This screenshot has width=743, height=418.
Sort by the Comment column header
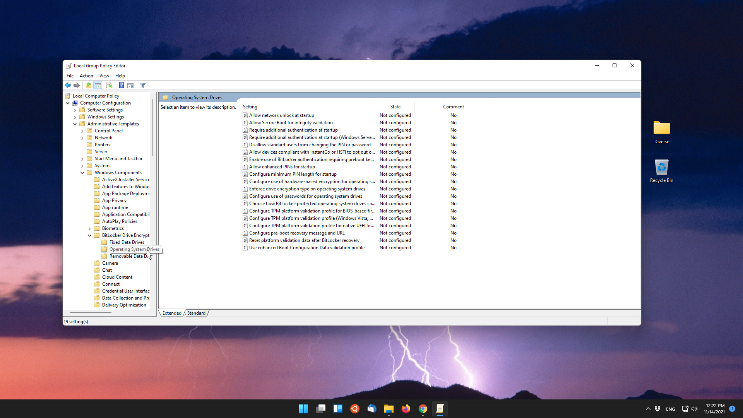(x=453, y=107)
